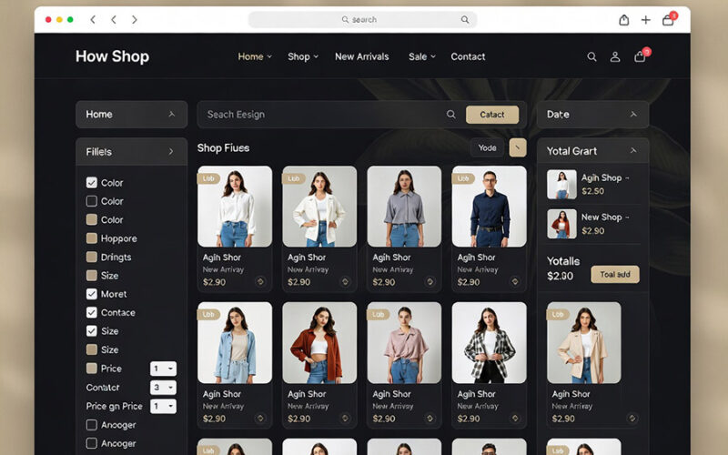This screenshot has width=728, height=455.
Task: Collapse the Yotal Grart panel
Action: click(x=633, y=150)
